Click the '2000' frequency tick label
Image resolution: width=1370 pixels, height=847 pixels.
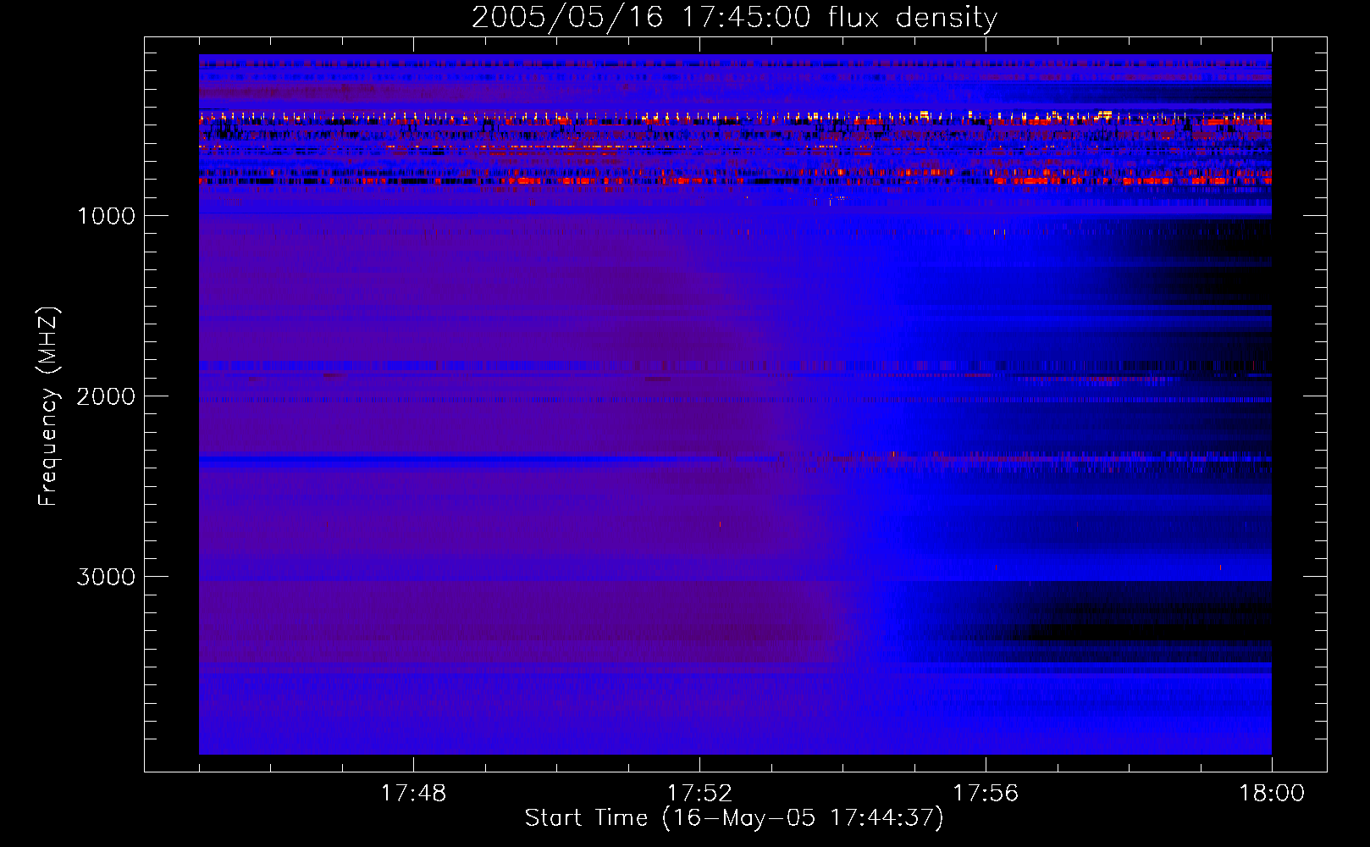[x=106, y=396]
